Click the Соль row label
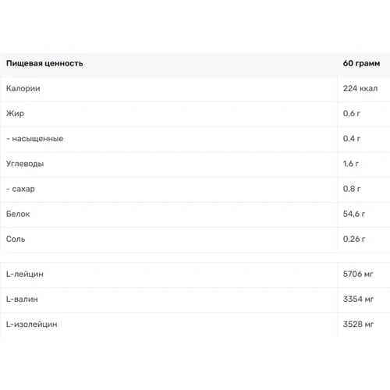This screenshot has height=390, width=390. point(16,239)
